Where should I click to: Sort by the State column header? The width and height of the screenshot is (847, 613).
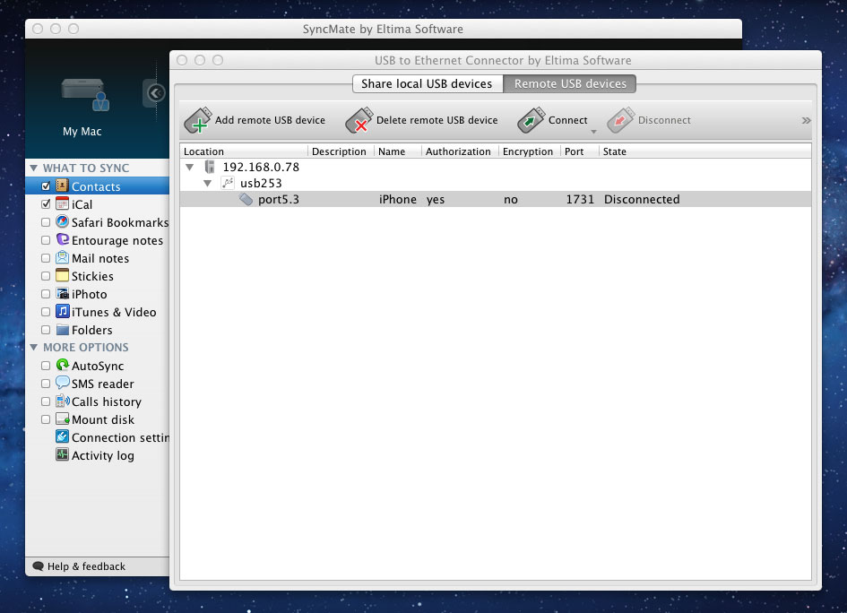point(704,151)
